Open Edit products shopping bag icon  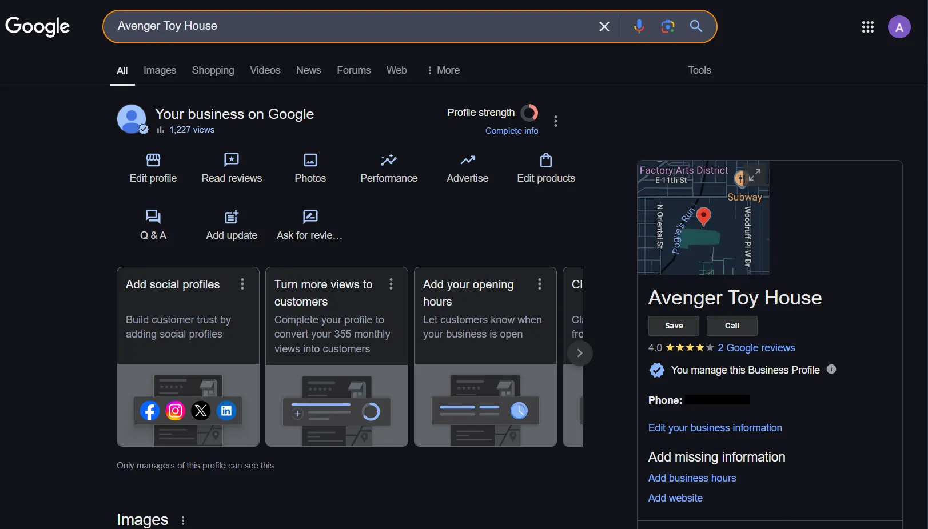point(546,159)
